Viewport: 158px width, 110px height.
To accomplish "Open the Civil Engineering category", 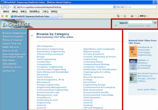I will pos(46,59).
